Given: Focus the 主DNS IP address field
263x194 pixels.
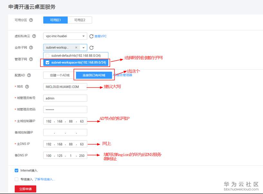Looking at the screenshot, I should tap(65, 144).
